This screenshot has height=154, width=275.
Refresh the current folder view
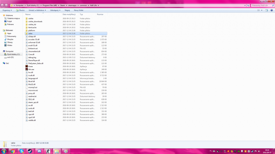click(248, 5)
